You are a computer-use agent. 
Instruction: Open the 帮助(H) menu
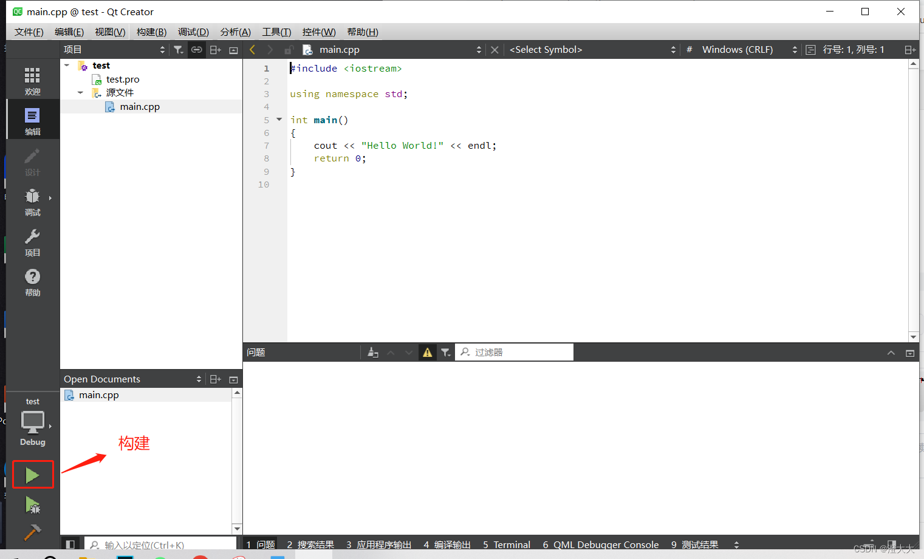point(363,32)
